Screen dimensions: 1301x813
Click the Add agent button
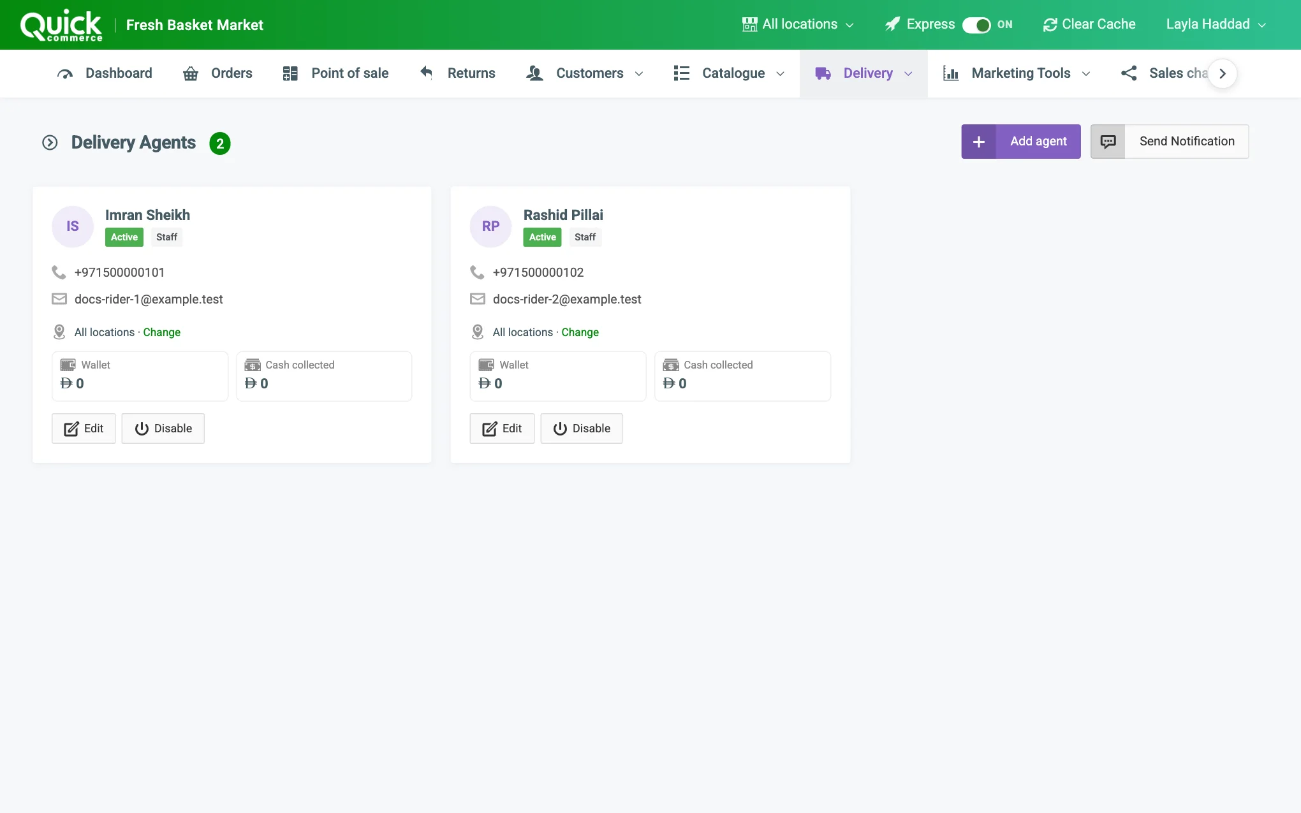click(1021, 142)
